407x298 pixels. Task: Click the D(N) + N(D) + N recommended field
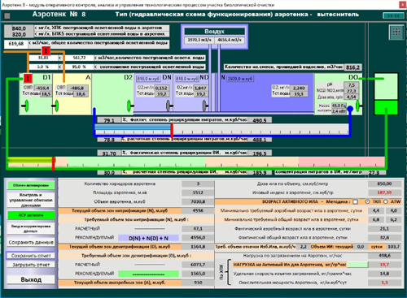[148, 238]
